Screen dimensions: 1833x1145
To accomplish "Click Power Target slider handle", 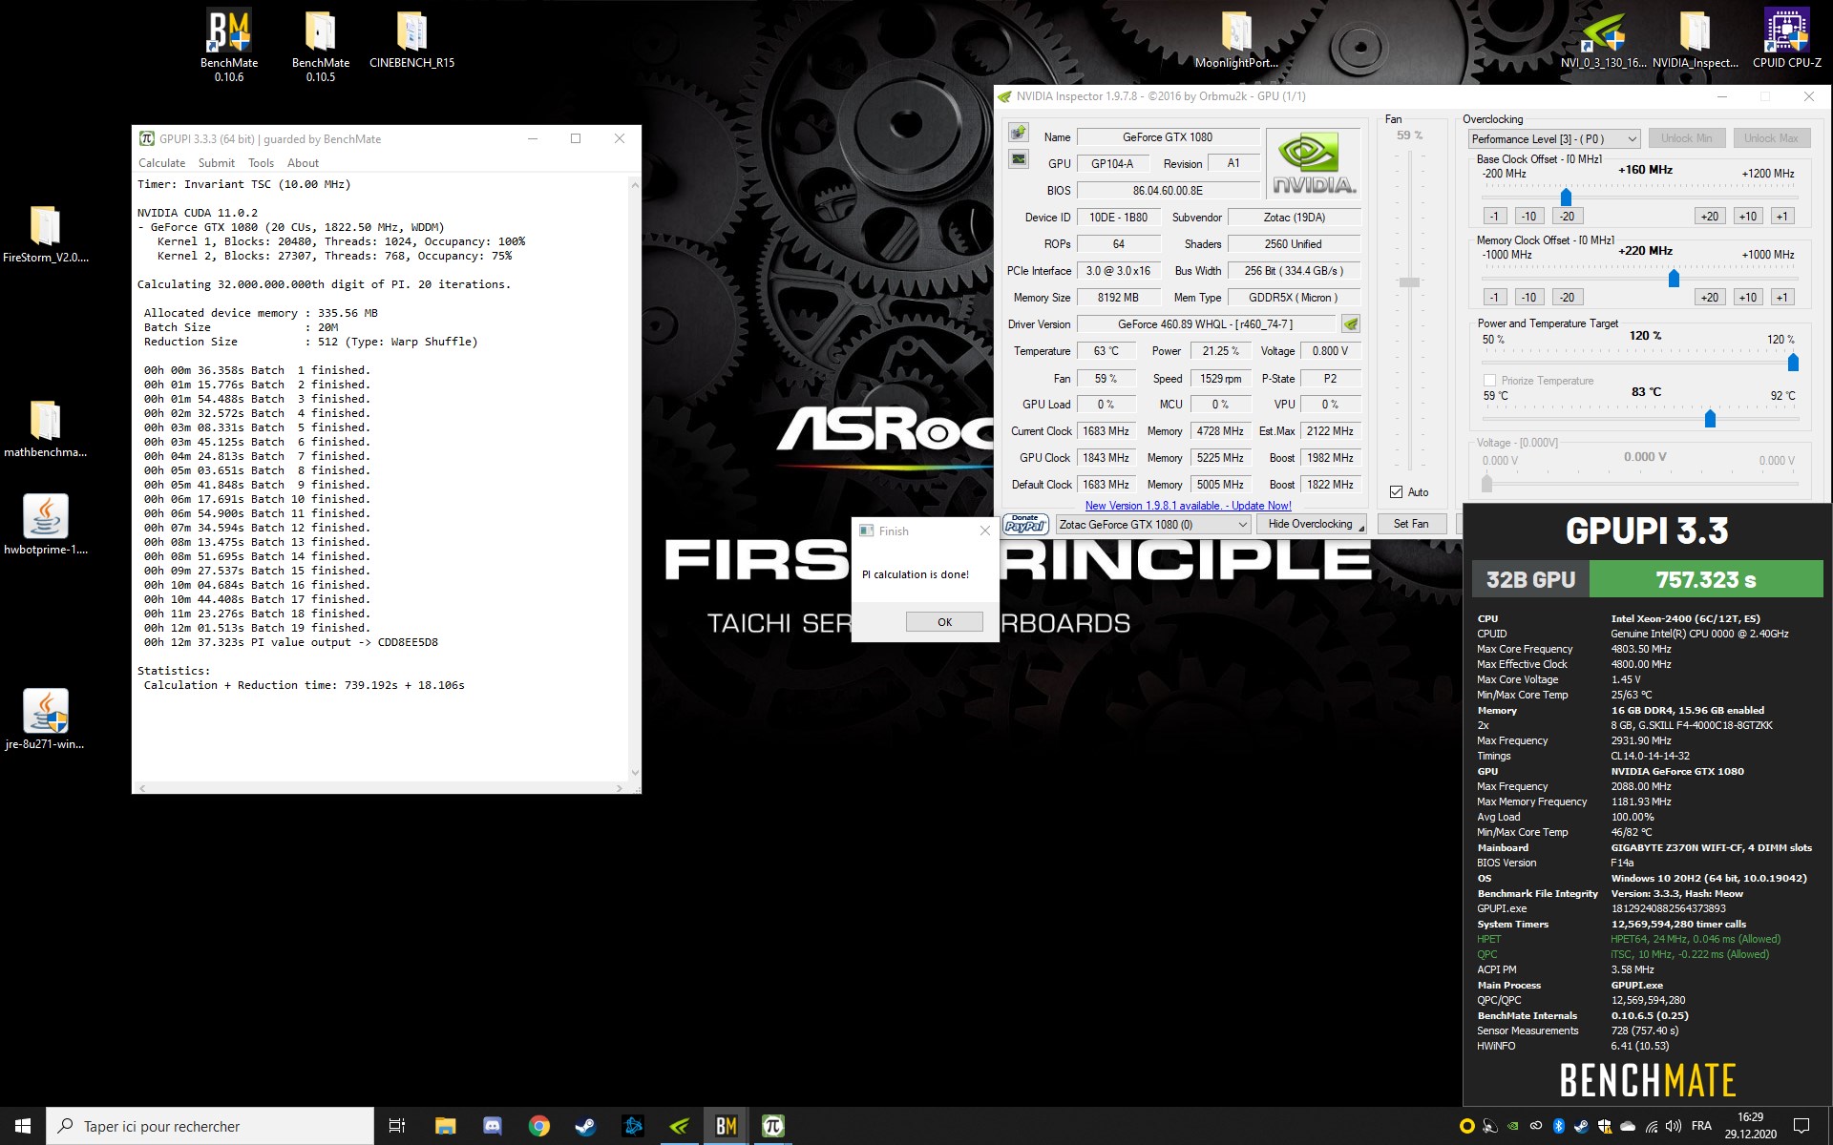I will tap(1793, 362).
